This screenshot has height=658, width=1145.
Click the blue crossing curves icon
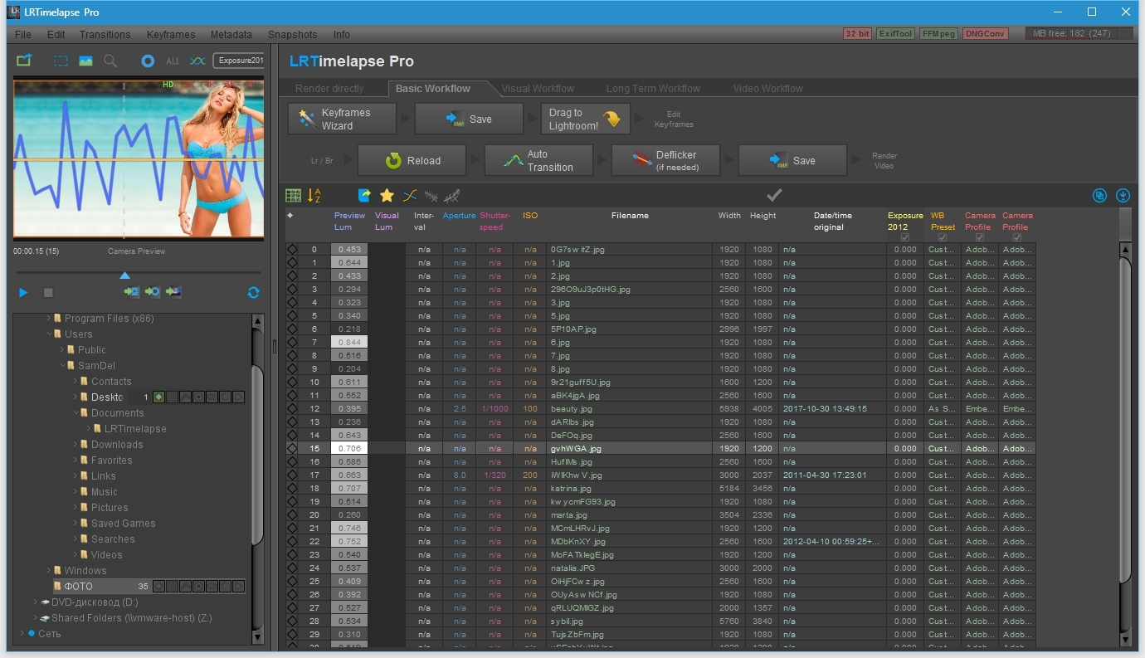click(x=197, y=61)
